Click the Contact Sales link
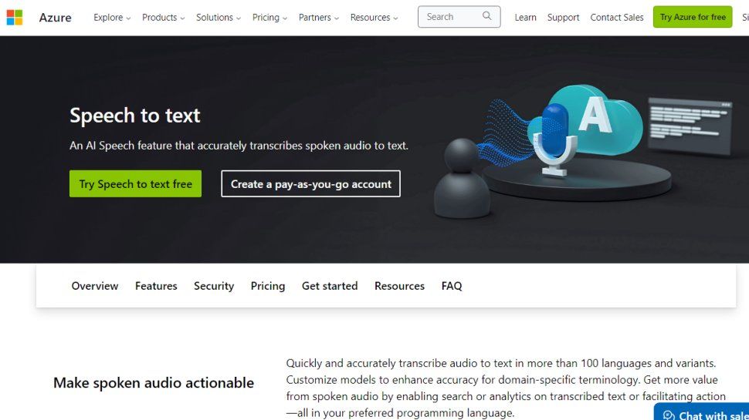The height and width of the screenshot is (420, 749). coord(617,18)
